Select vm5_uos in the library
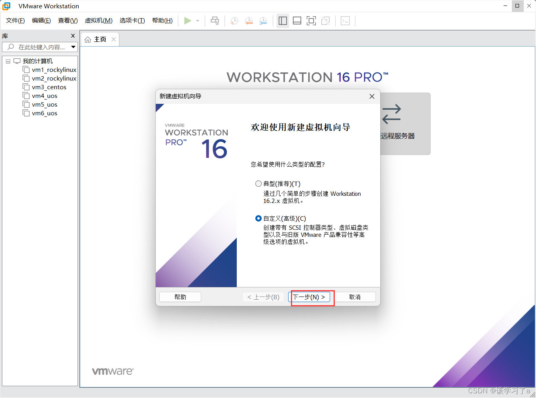536x398 pixels. [45, 105]
